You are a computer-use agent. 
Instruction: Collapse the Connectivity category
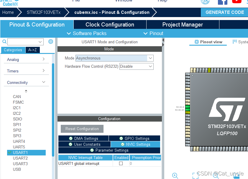click(26, 82)
